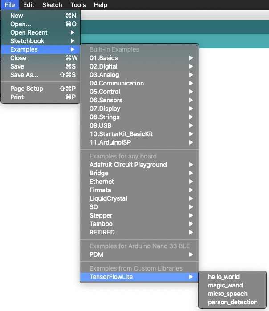Expand the 09.USB examples submenu

pyautogui.click(x=139, y=125)
